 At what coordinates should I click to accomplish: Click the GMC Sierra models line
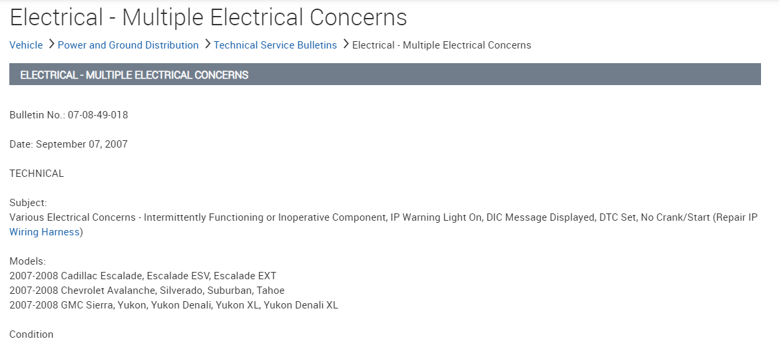pos(174,305)
